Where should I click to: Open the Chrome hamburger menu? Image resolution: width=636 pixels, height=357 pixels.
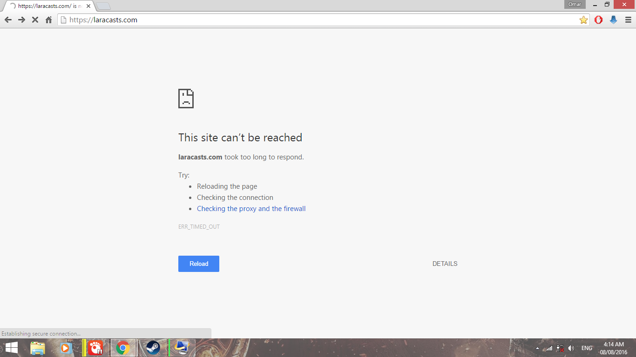tap(628, 20)
